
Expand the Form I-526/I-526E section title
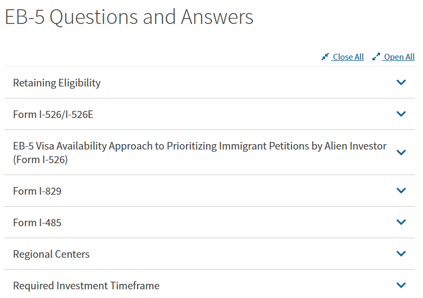[49, 115]
